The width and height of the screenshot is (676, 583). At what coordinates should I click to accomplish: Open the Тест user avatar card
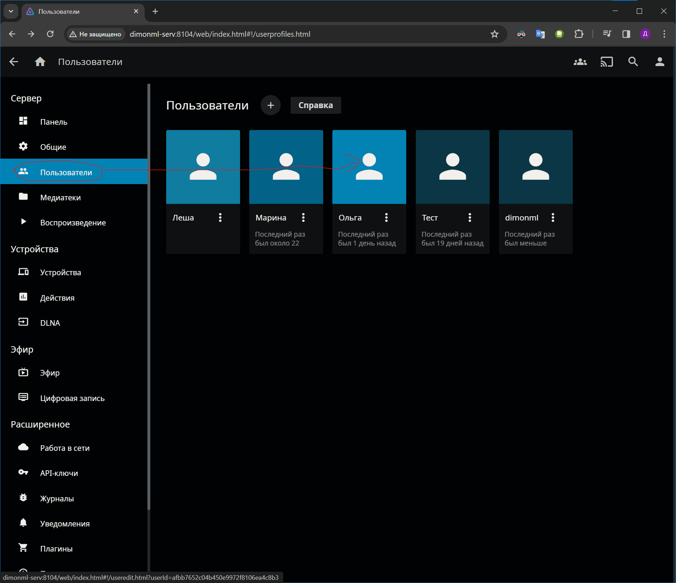tap(452, 167)
